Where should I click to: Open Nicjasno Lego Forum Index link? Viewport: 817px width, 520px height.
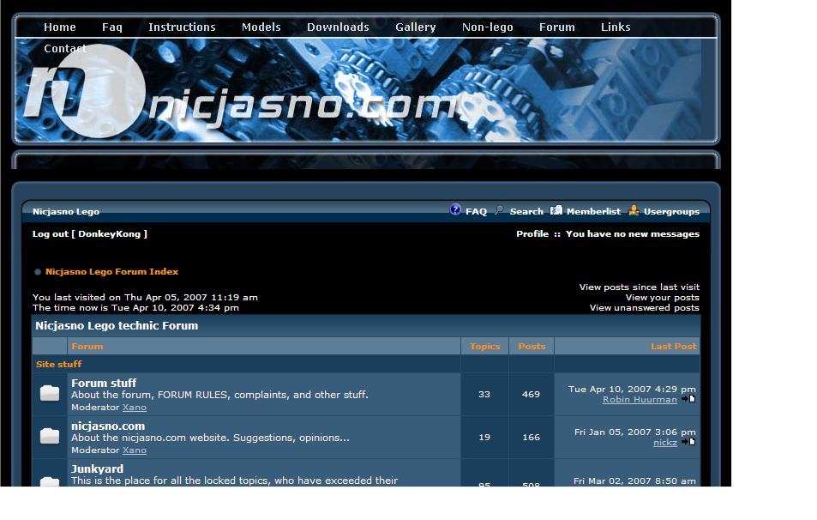tap(111, 272)
